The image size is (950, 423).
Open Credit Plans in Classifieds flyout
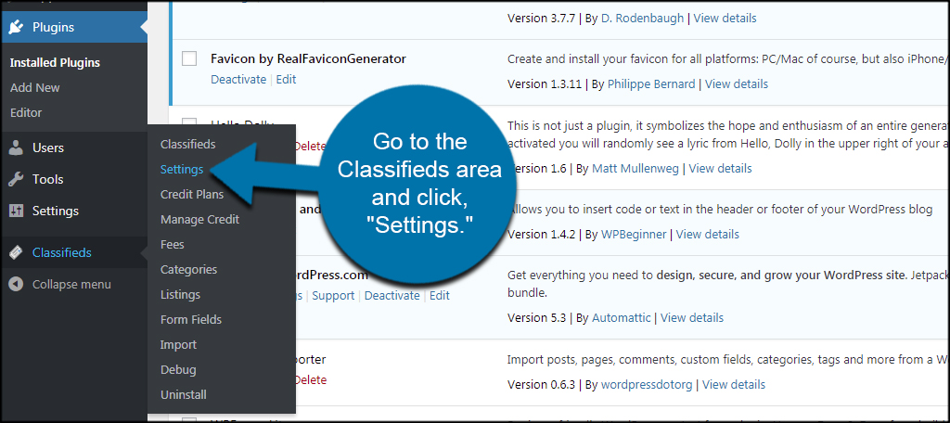point(192,195)
